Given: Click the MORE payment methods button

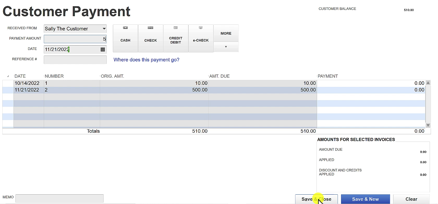Looking at the screenshot, I should tap(226, 33).
